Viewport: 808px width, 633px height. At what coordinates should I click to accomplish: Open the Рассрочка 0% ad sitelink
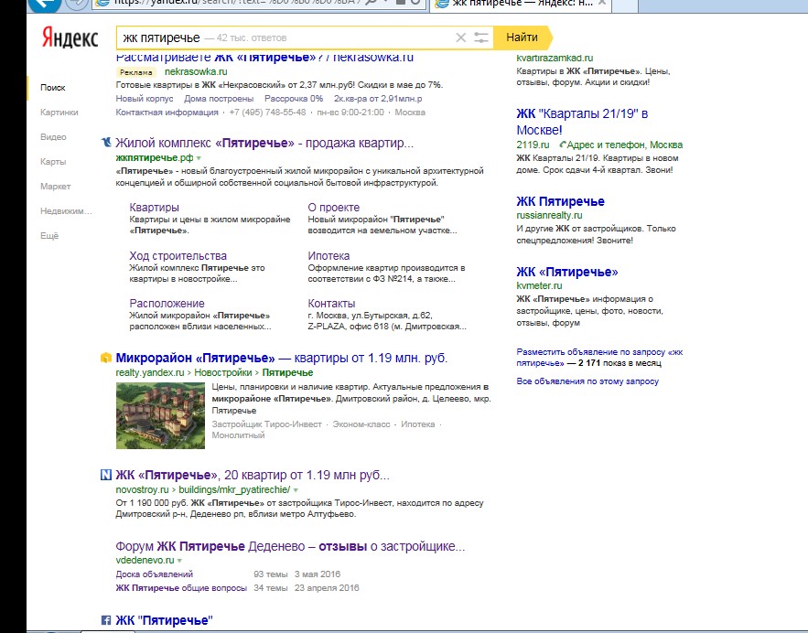294,99
